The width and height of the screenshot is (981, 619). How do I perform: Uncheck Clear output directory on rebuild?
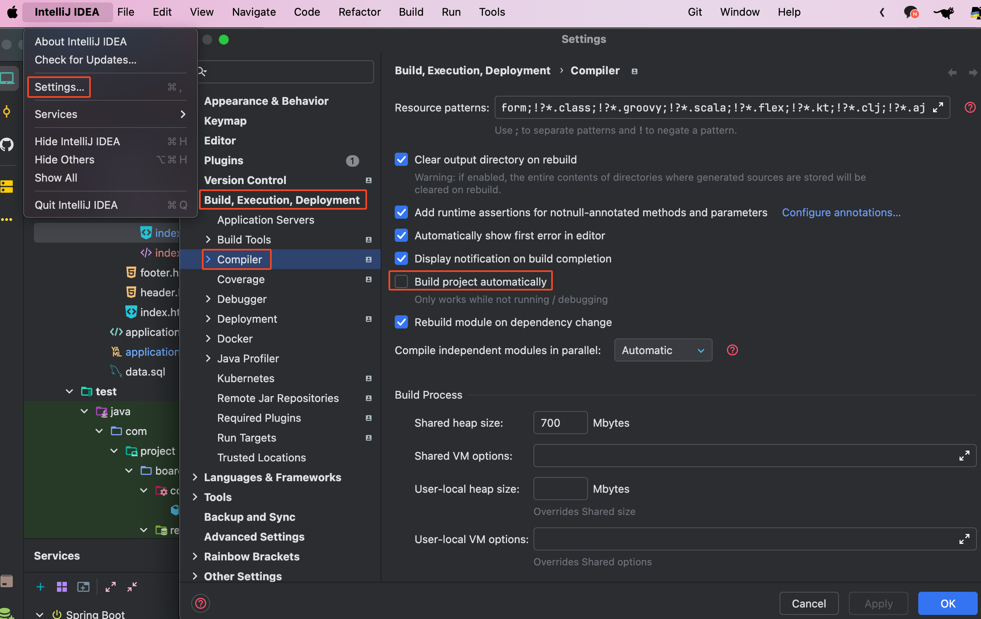pos(401,160)
